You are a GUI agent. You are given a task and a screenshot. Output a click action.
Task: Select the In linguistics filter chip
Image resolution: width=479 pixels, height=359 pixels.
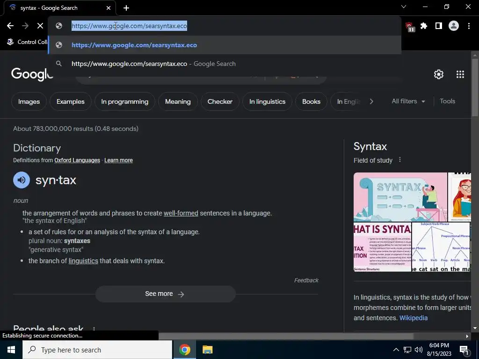pos(267,101)
